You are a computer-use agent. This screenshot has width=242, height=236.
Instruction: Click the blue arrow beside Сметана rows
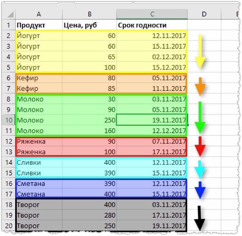[x=200, y=190]
